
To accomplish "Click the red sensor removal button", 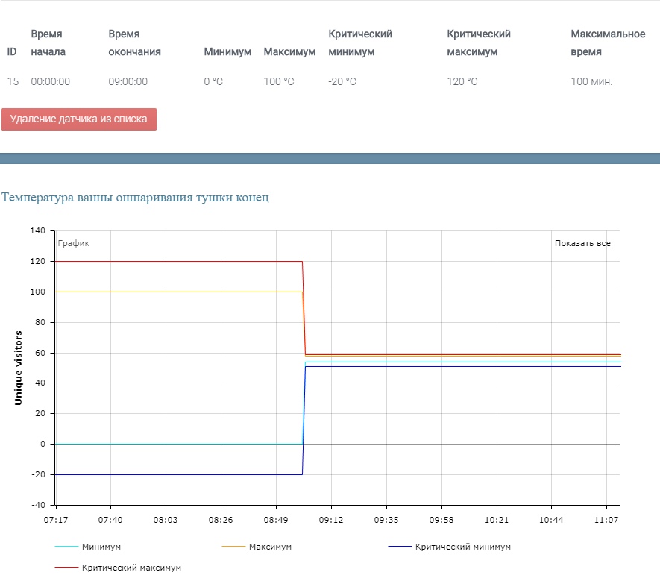I will tap(79, 119).
